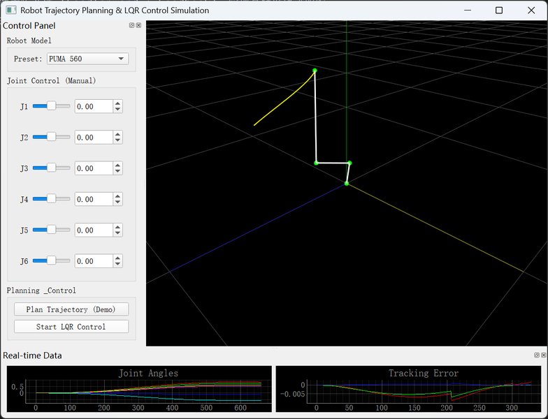Decrease J6 angle using down arrow
Image resolution: width=548 pixels, height=419 pixels.
click(x=117, y=264)
